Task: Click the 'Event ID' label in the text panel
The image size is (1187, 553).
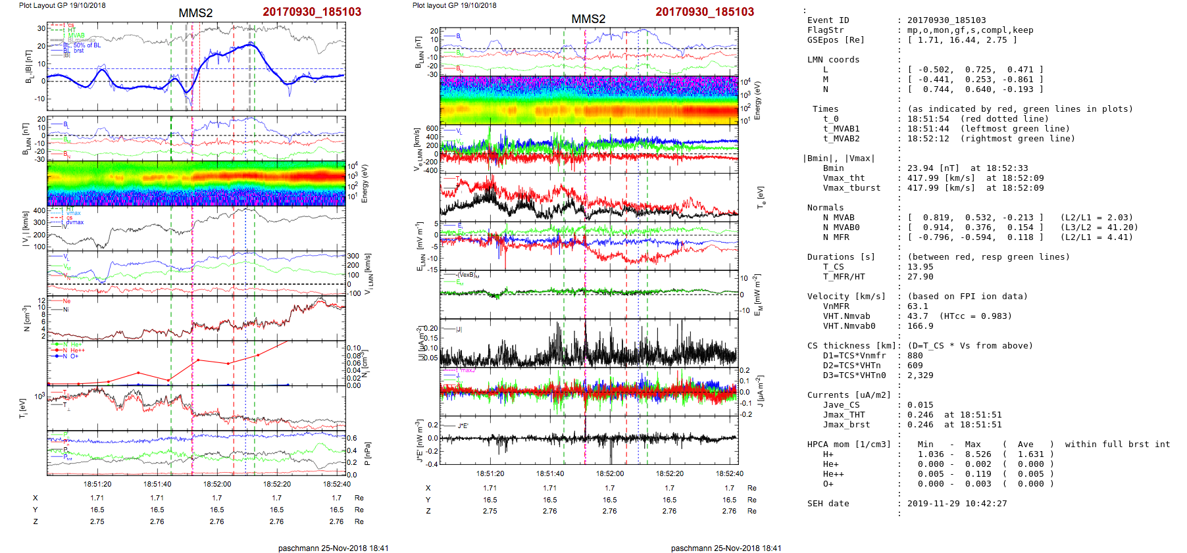Action: coord(828,20)
